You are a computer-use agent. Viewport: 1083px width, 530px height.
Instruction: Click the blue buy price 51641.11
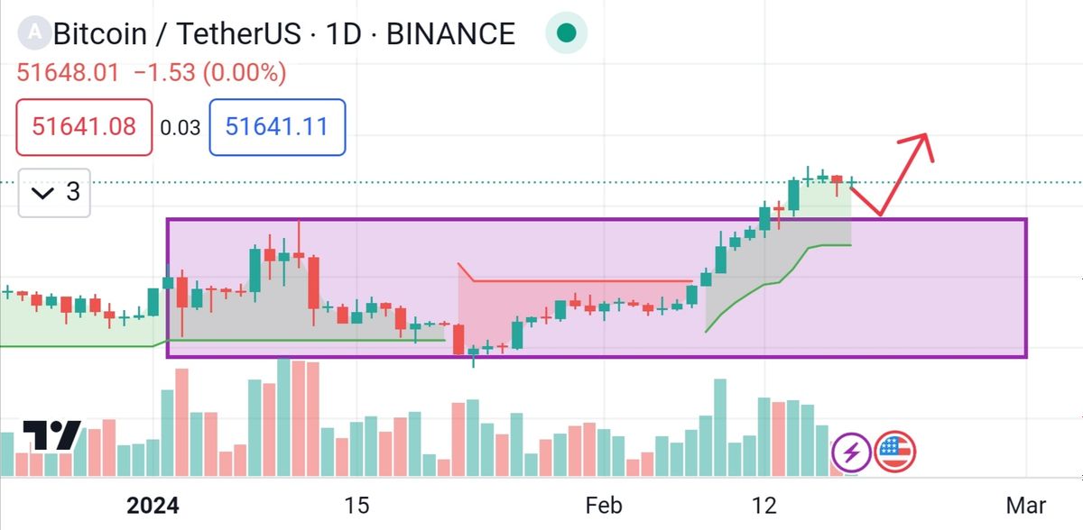tap(276, 126)
